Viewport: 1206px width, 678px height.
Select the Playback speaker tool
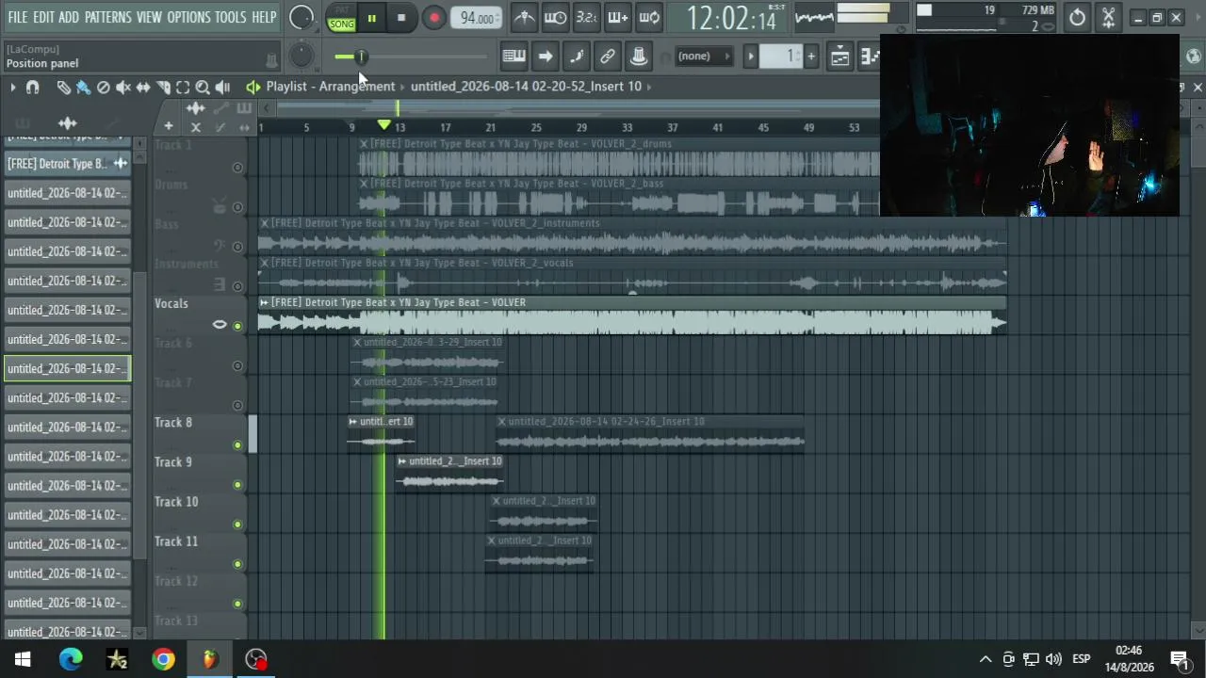(x=222, y=88)
